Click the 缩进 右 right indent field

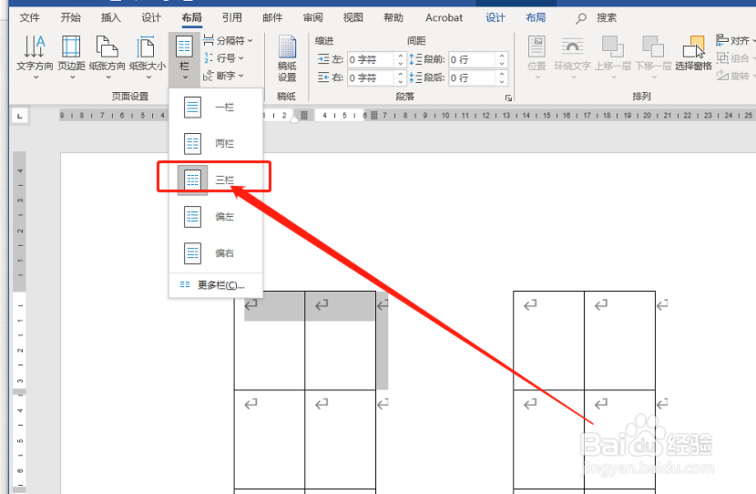pyautogui.click(x=372, y=77)
